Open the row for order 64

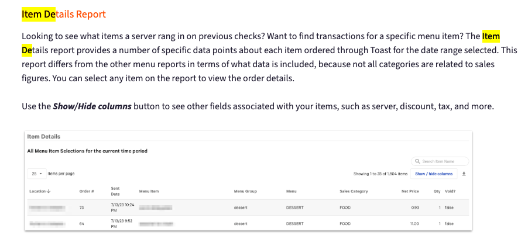click(81, 223)
